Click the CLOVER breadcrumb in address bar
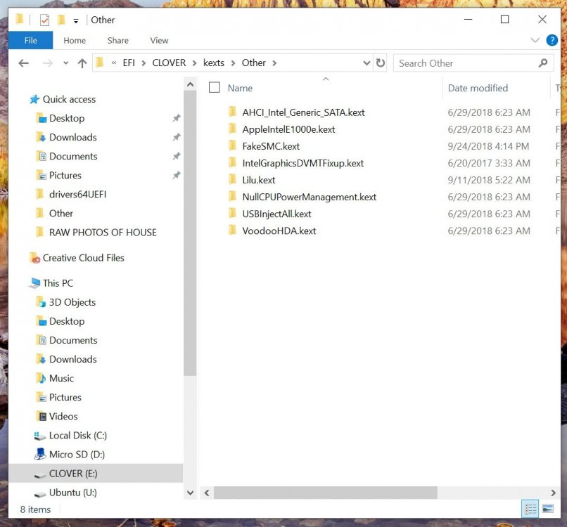The width and height of the screenshot is (567, 527). point(169,63)
